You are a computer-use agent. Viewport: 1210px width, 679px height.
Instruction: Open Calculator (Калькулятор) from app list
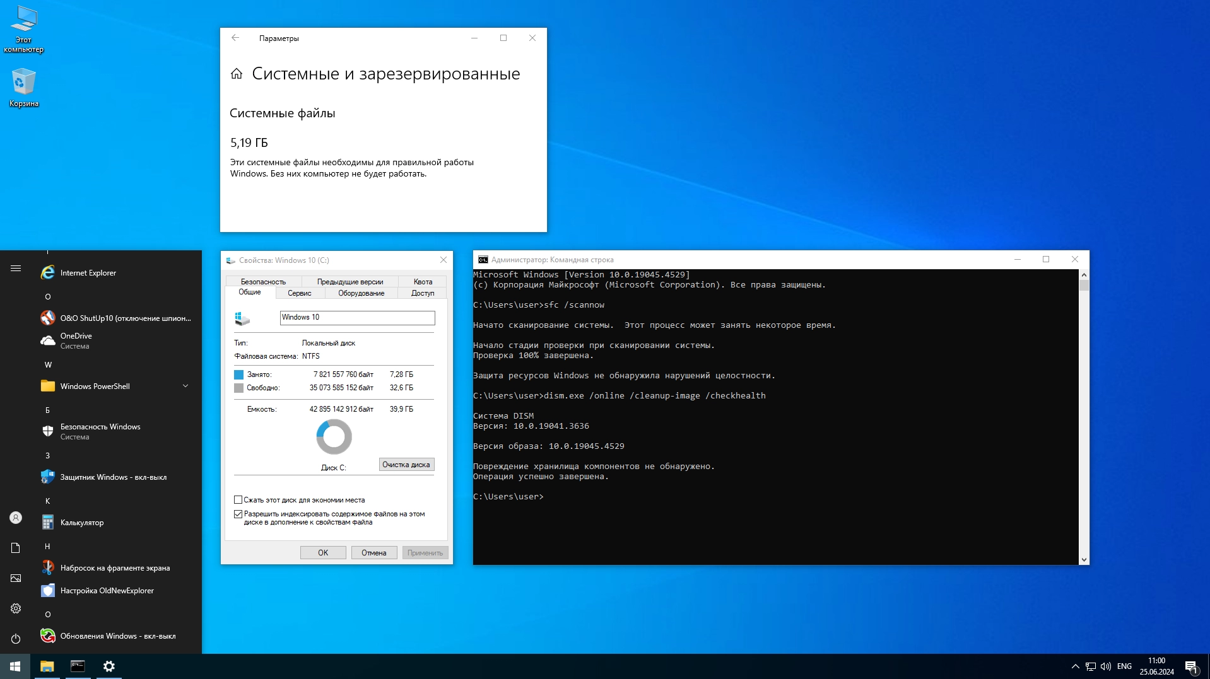(82, 523)
